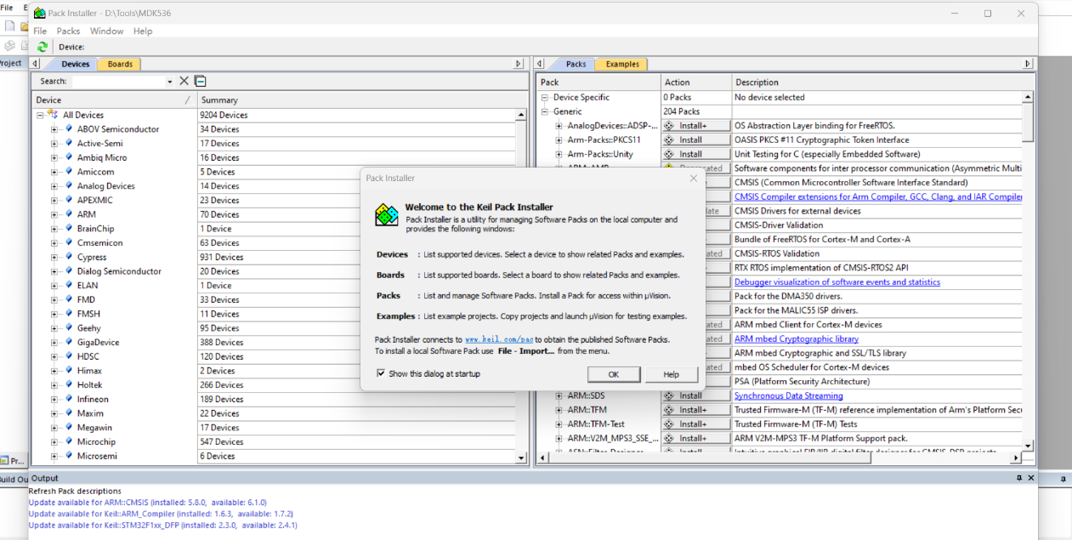The height and width of the screenshot is (540, 1072).
Task: Select the Devices tab
Action: pos(73,64)
